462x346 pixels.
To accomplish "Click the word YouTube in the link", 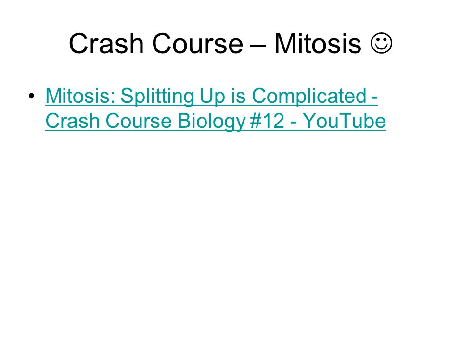I will pos(345,121).
